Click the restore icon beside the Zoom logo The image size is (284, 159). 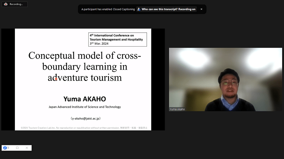pos(9,148)
